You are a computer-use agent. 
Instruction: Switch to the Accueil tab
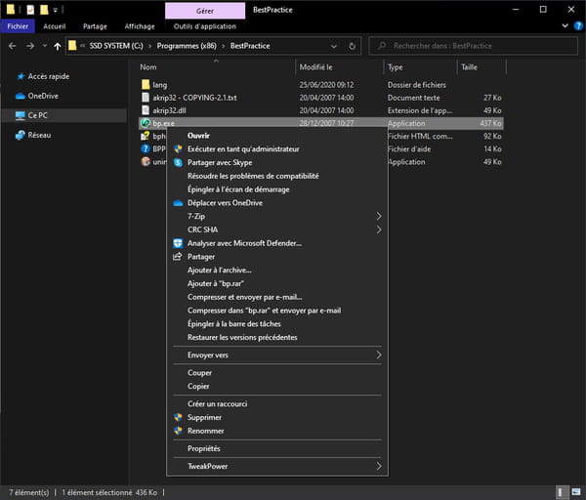[x=54, y=26]
